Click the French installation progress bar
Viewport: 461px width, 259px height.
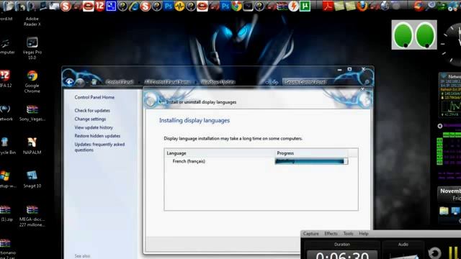click(311, 161)
